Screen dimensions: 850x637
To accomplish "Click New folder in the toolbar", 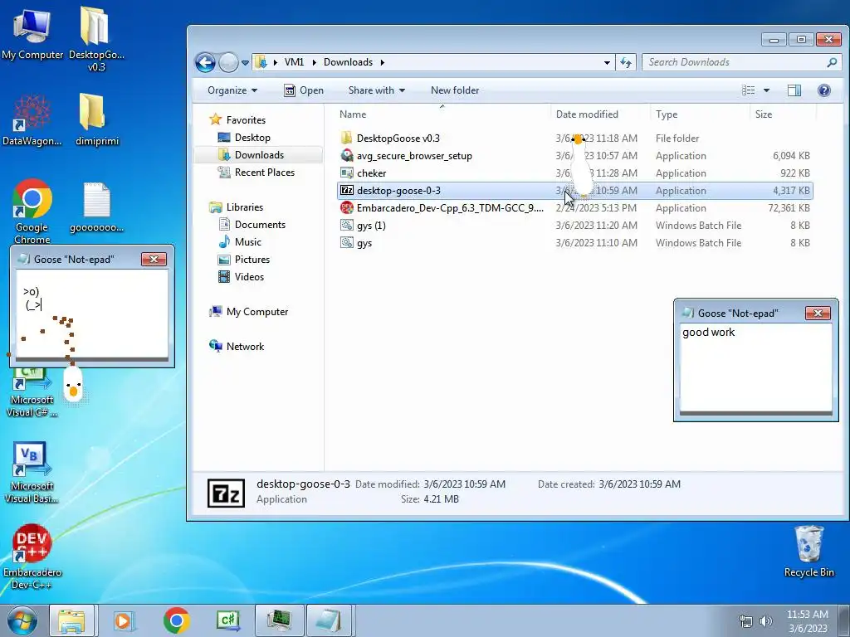I will pyautogui.click(x=455, y=90).
